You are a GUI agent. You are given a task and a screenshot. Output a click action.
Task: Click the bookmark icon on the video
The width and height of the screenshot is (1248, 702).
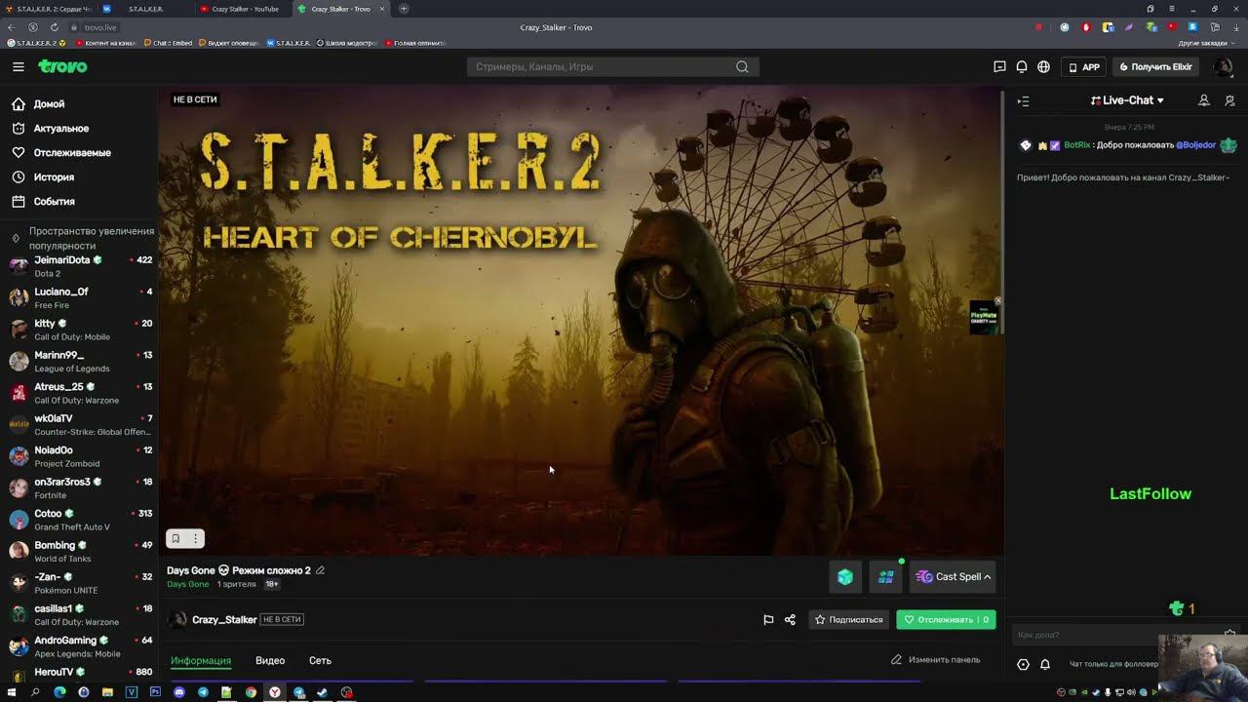point(175,538)
